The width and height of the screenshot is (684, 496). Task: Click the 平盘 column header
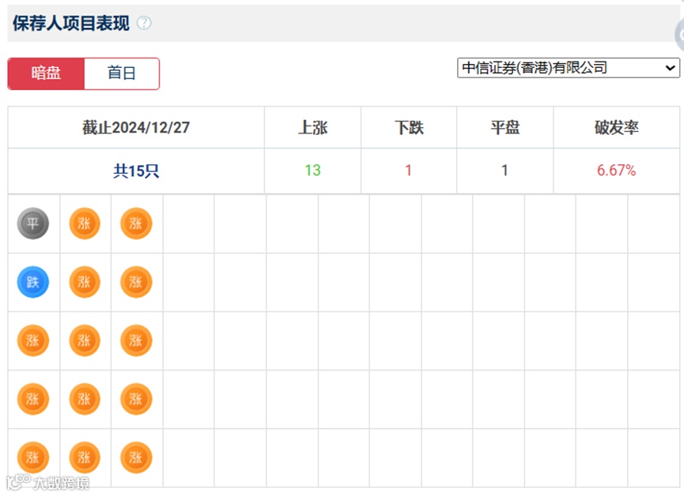pos(505,128)
